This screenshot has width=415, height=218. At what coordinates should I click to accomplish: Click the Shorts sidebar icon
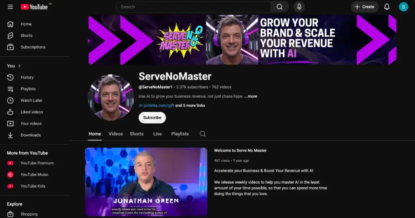tap(10, 35)
